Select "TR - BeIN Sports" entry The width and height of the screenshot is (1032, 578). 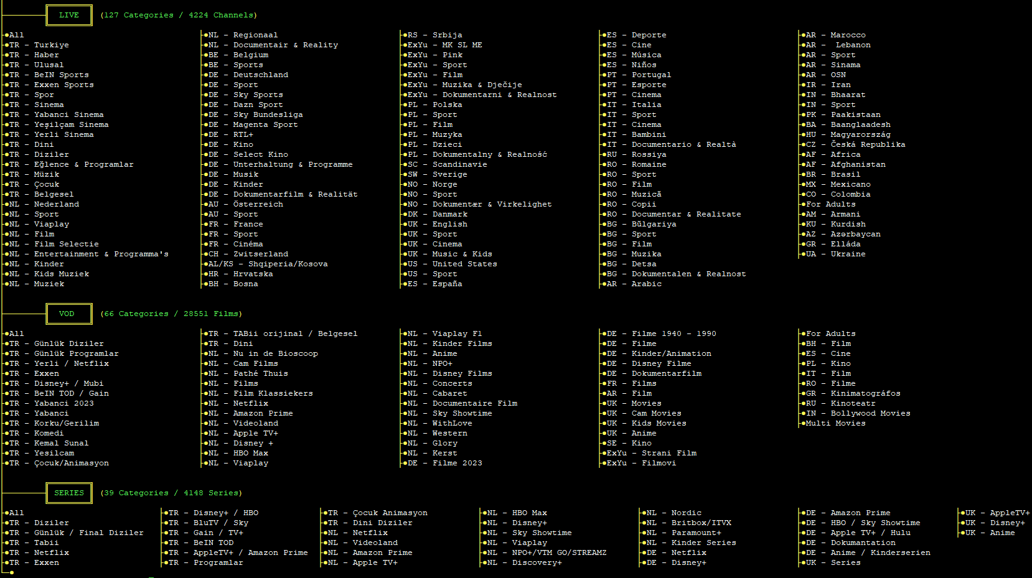click(x=49, y=75)
